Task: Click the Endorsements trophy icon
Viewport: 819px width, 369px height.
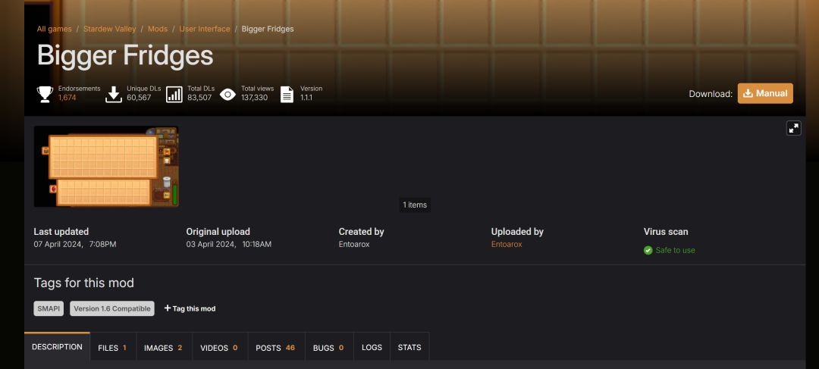Action: pos(45,95)
